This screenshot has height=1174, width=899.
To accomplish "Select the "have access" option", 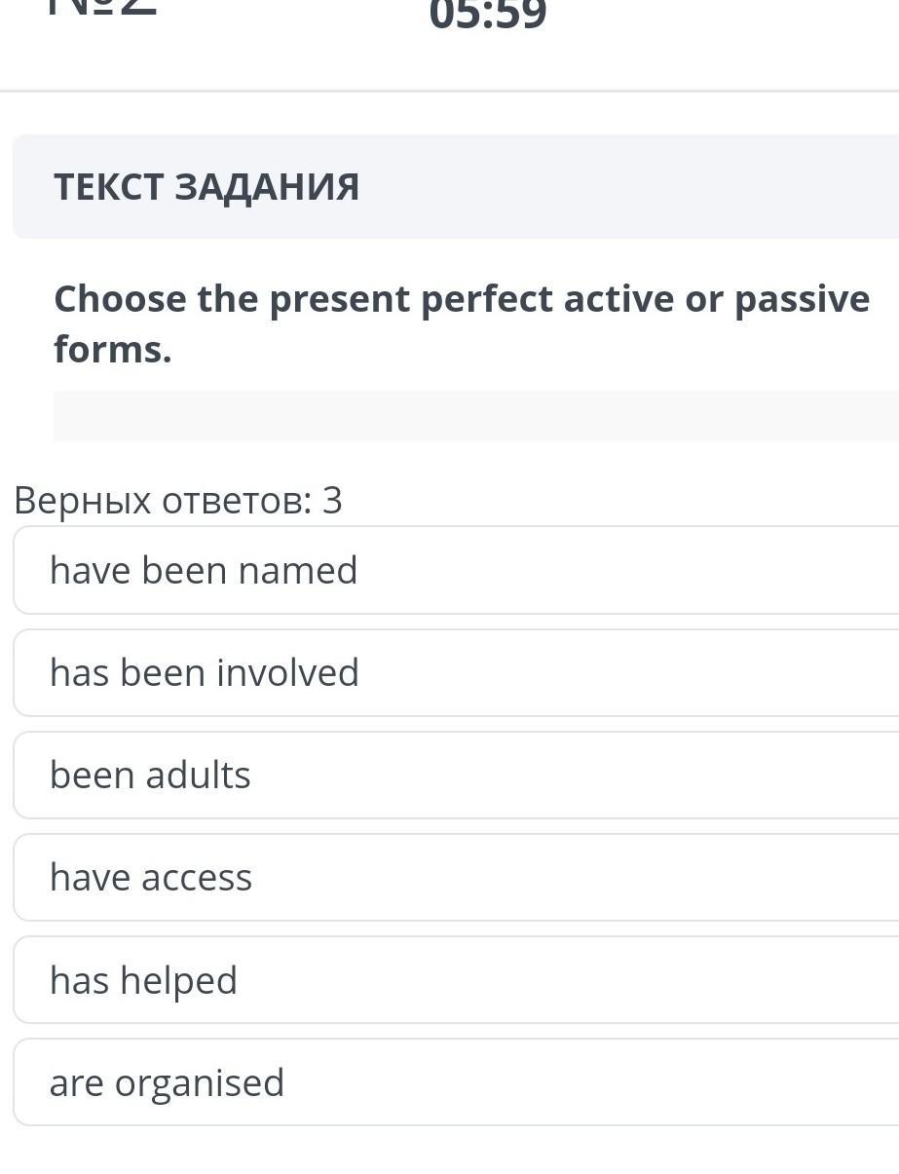I will tap(456, 877).
